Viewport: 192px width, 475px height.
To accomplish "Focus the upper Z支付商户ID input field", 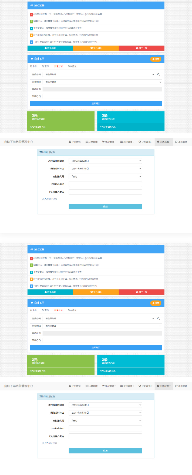I will tap(105, 184).
